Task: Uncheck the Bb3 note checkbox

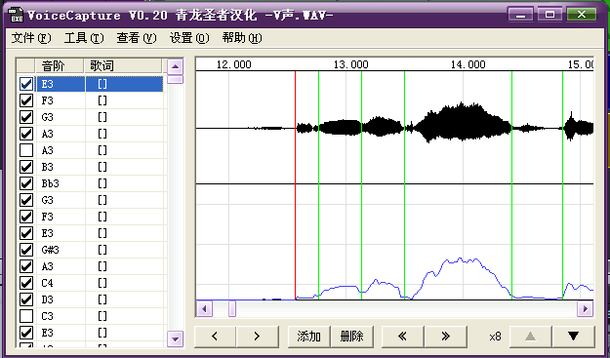Action: pyautogui.click(x=26, y=183)
